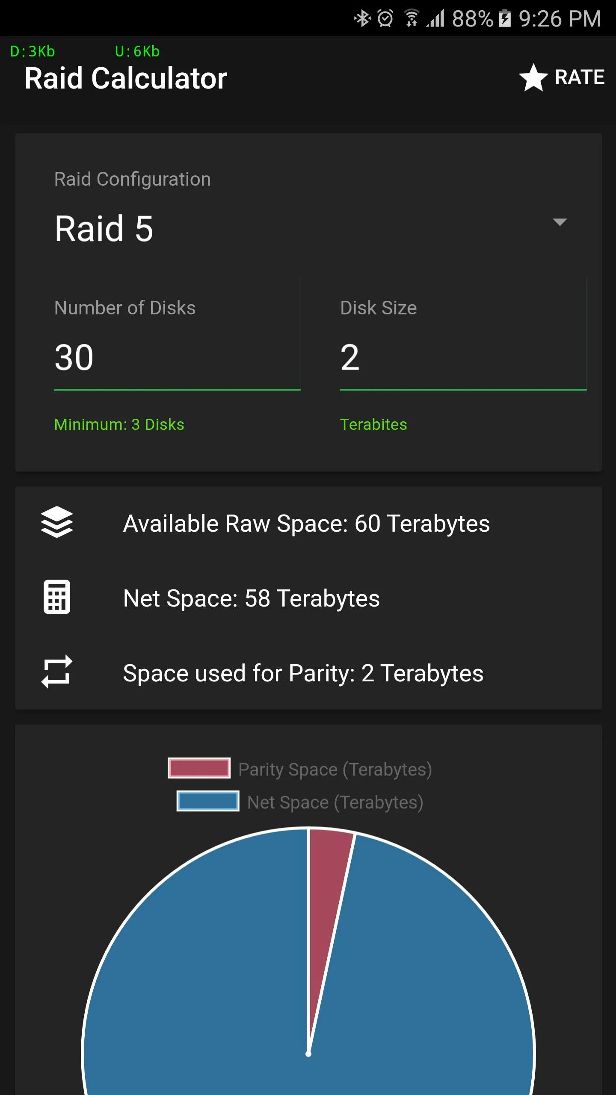
Task: Click the Disk Size field showing 2
Action: tap(463, 358)
